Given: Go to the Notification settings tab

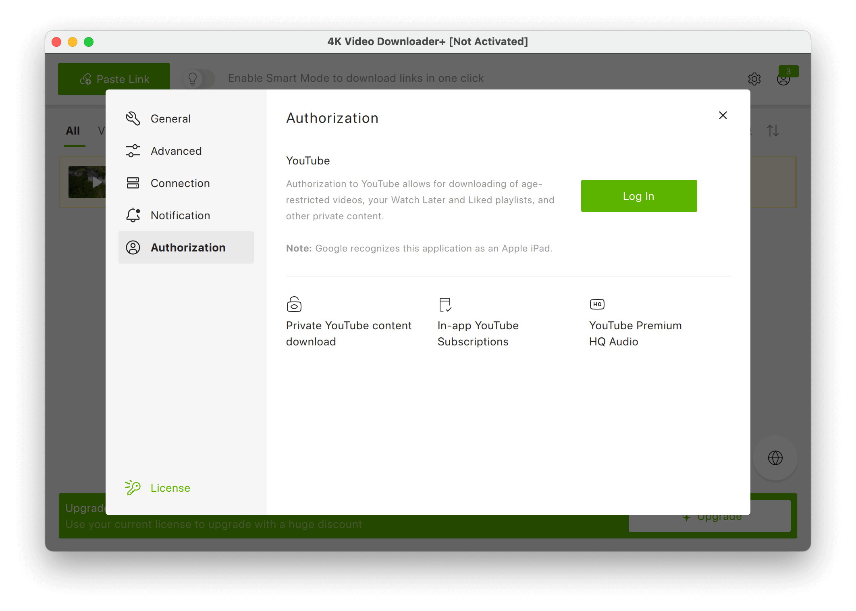Looking at the screenshot, I should click(x=186, y=215).
